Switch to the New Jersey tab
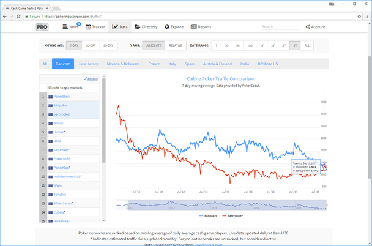This screenshot has height=246, width=372. click(x=89, y=64)
